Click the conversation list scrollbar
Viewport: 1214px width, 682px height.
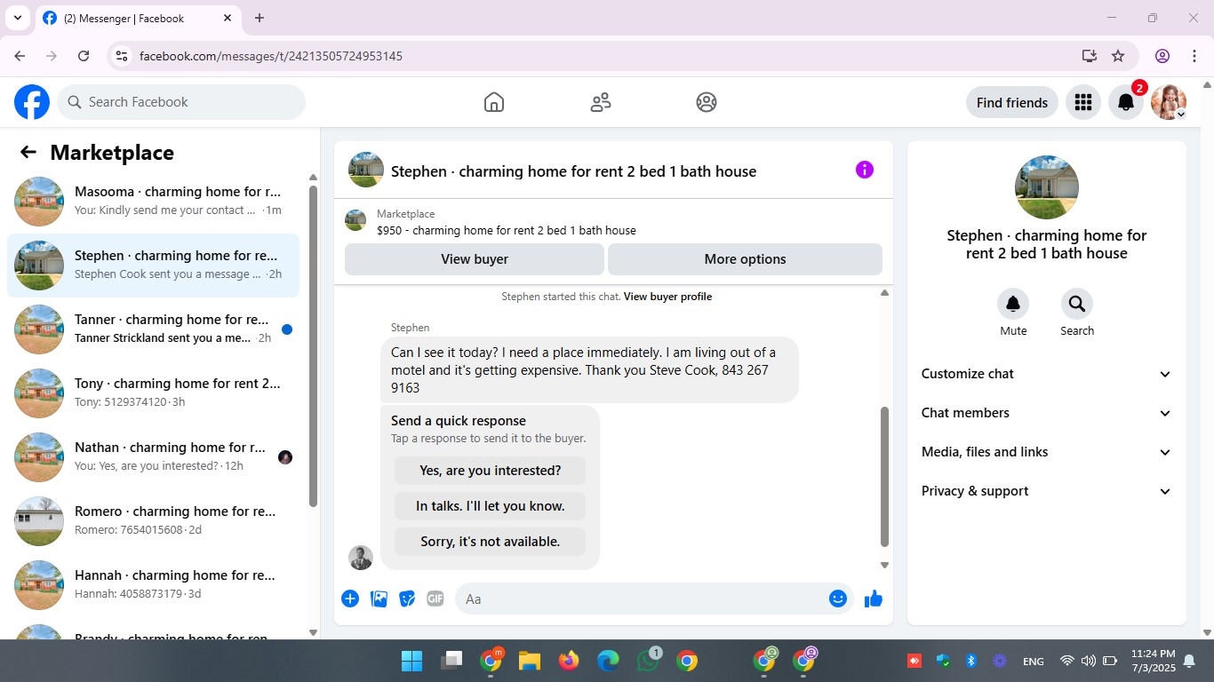[313, 346]
